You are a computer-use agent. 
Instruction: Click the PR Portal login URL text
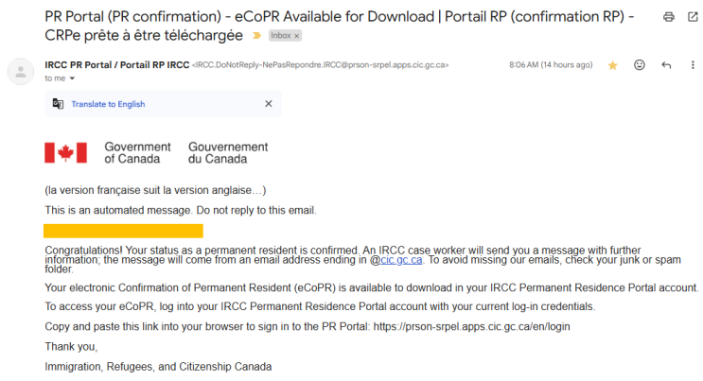tap(471, 326)
